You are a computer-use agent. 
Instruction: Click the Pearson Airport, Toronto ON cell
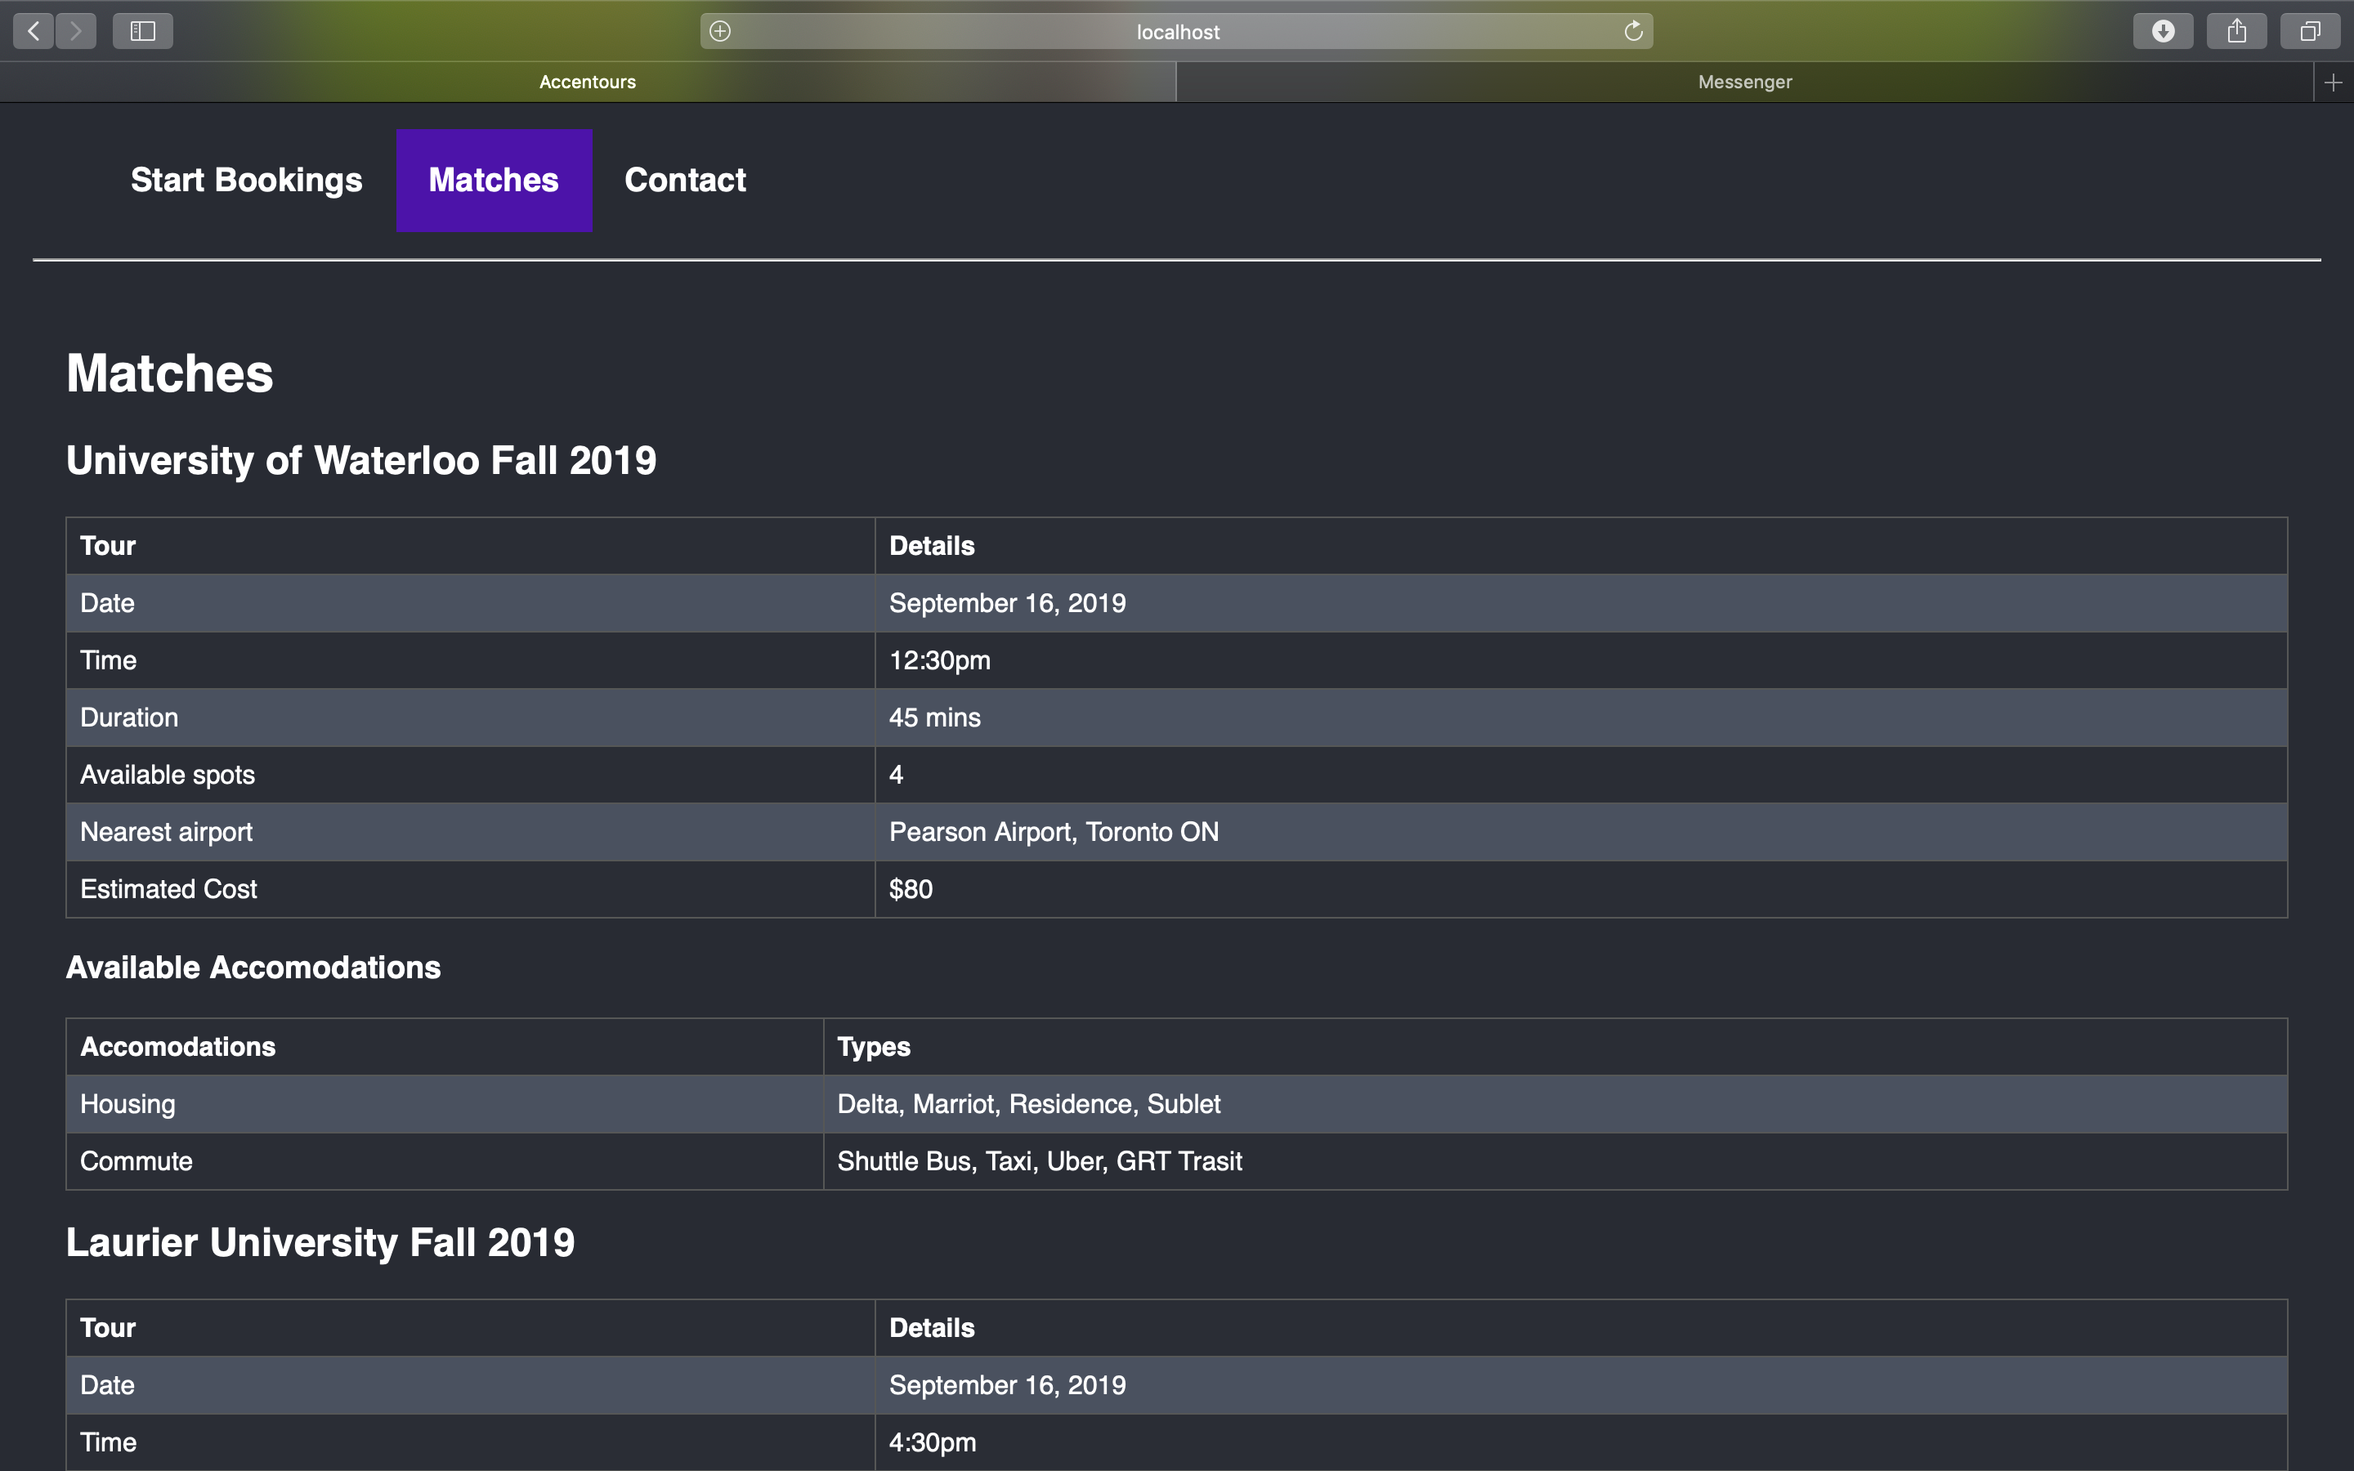(x=1054, y=832)
